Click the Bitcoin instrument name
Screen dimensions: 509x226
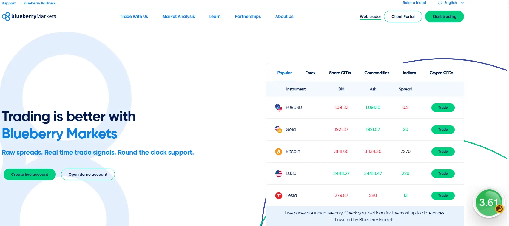(293, 151)
